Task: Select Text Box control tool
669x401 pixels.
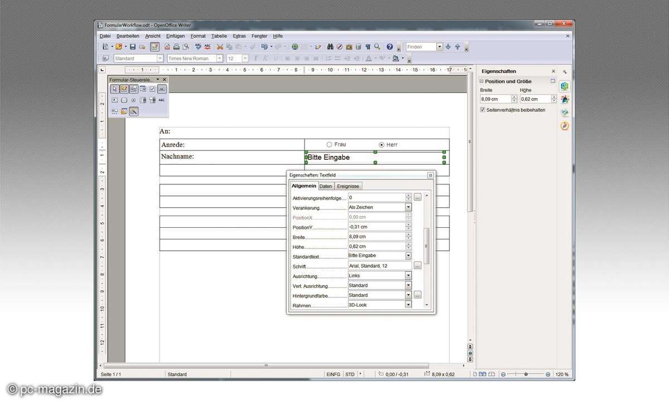Action: [x=162, y=89]
